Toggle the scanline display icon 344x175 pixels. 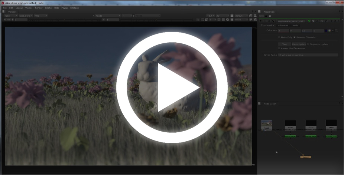(223, 20)
